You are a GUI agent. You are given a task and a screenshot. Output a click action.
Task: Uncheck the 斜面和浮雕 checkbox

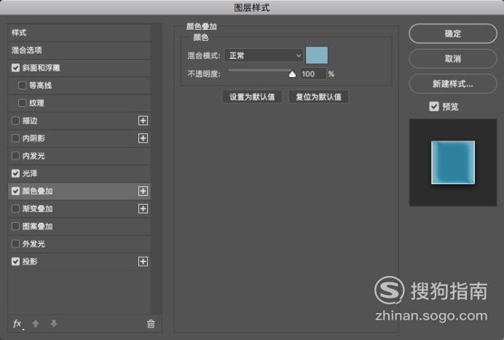(x=15, y=68)
